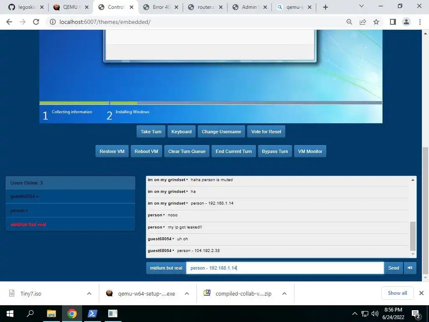This screenshot has width=429, height=322.
Task: Go back with the browser back arrow
Action: tap(9, 22)
